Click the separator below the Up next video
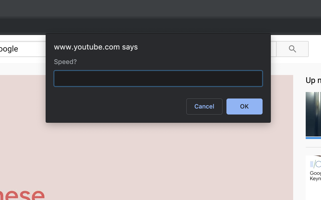 (313, 148)
